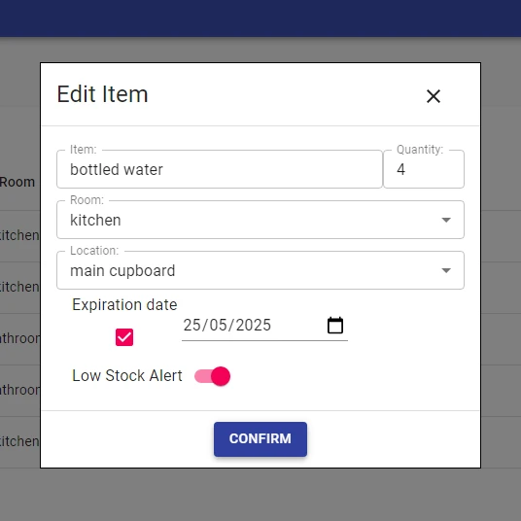Open the Room select showing kitchen
This screenshot has width=521, height=521.
pos(260,220)
